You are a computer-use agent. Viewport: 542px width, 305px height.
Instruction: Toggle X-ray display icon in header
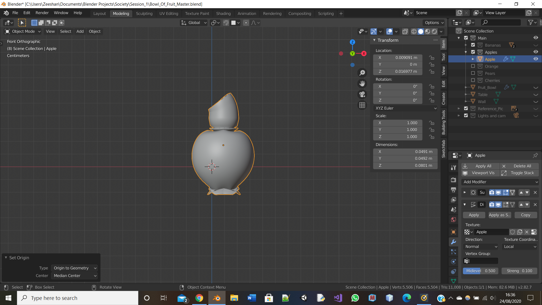coord(405,31)
